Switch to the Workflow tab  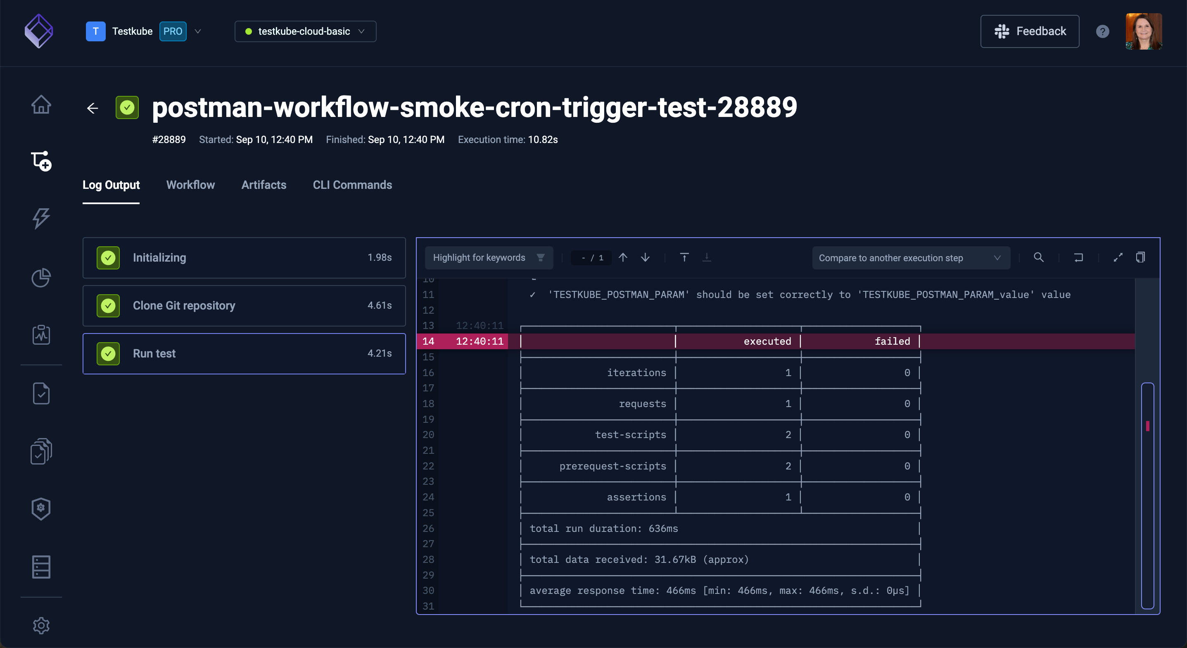point(190,185)
